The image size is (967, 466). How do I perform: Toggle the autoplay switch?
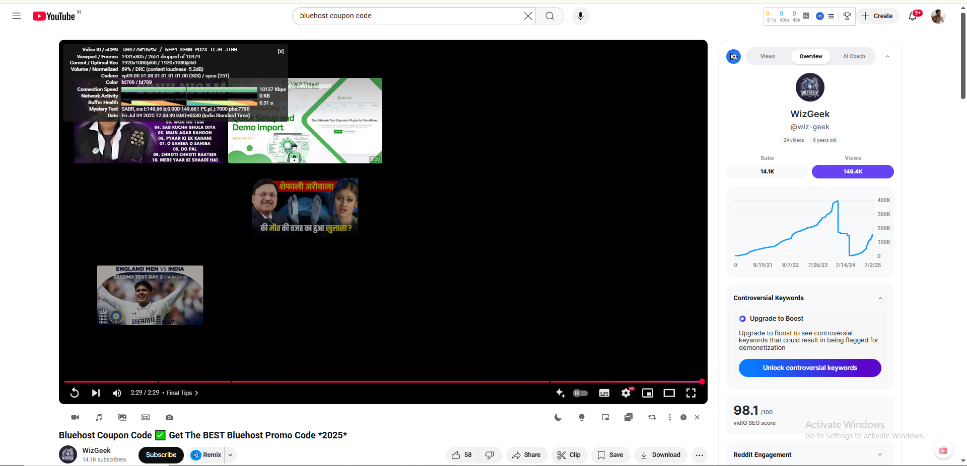point(581,393)
